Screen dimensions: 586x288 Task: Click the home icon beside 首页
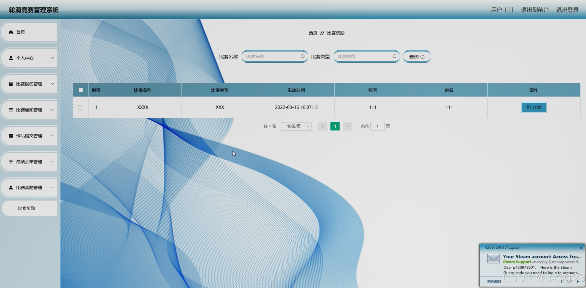pyautogui.click(x=11, y=32)
